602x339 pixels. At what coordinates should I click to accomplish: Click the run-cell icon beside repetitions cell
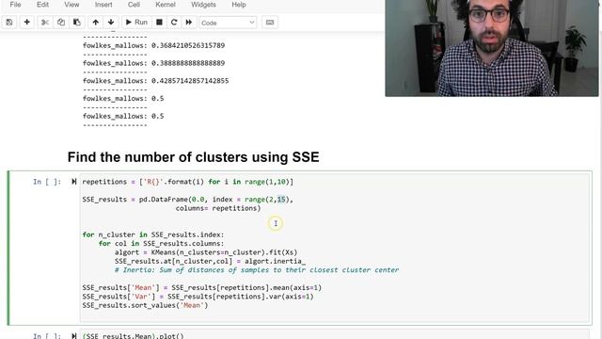click(73, 182)
